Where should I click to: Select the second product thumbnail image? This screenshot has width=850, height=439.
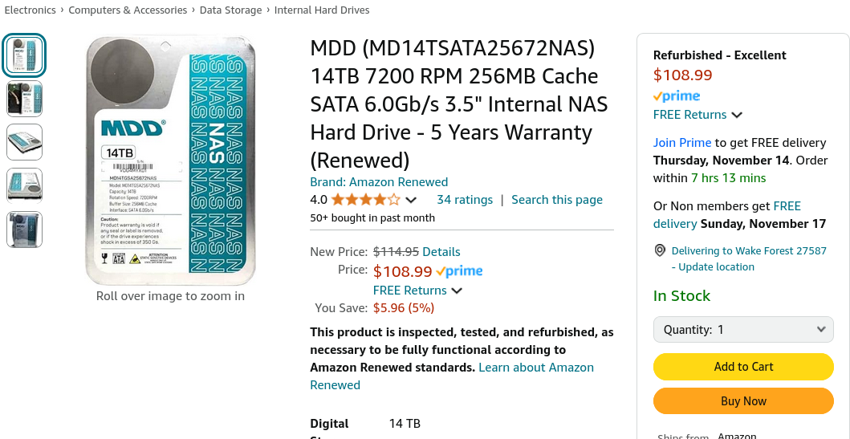coord(24,99)
